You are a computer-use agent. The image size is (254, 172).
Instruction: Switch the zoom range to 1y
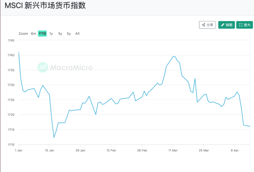51,34
